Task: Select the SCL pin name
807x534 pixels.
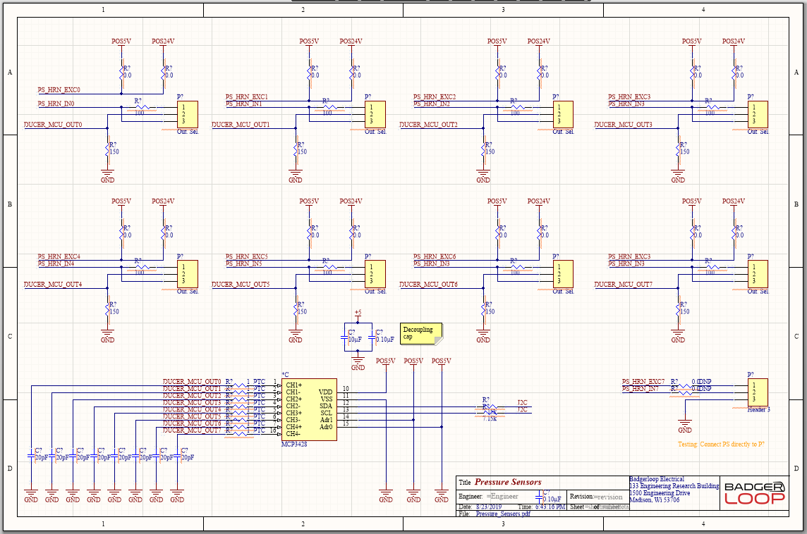Action: [327, 413]
